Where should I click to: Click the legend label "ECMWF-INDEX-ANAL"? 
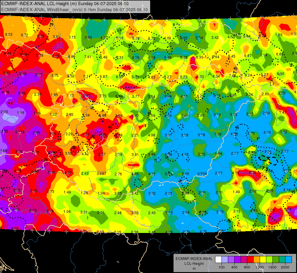pos(194,259)
